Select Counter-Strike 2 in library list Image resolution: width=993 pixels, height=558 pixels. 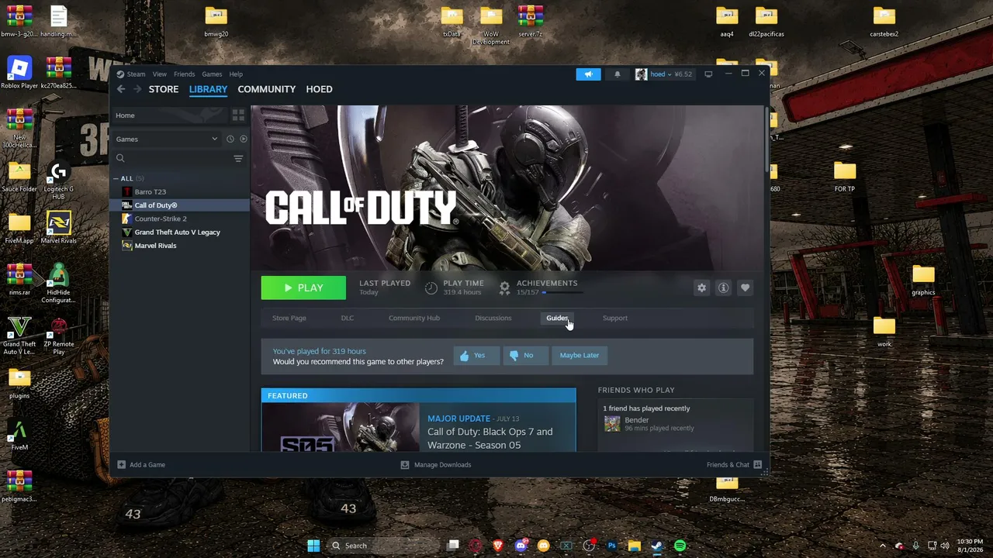coord(180,219)
